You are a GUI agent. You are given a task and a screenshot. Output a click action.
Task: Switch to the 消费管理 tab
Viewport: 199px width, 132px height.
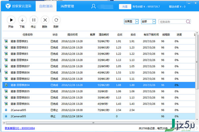point(67,6)
